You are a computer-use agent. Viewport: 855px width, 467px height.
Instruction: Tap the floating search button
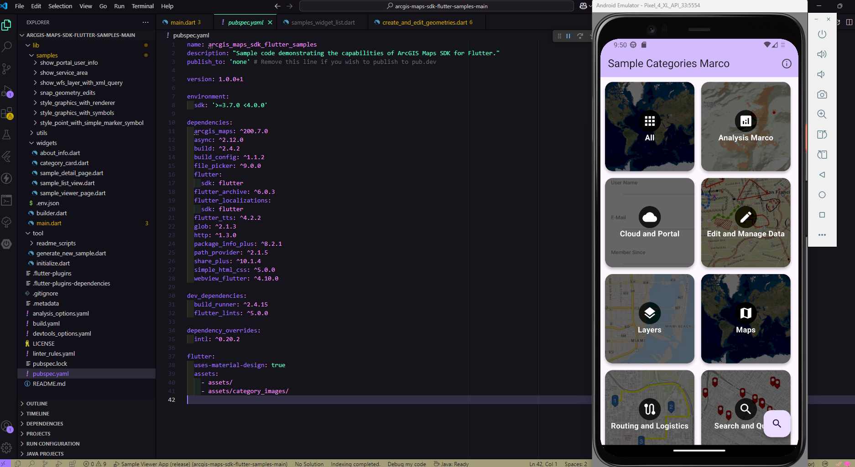pos(777,424)
